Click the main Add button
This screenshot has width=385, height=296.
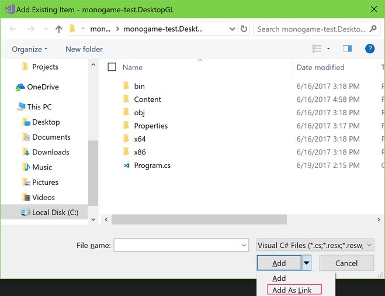click(279, 263)
